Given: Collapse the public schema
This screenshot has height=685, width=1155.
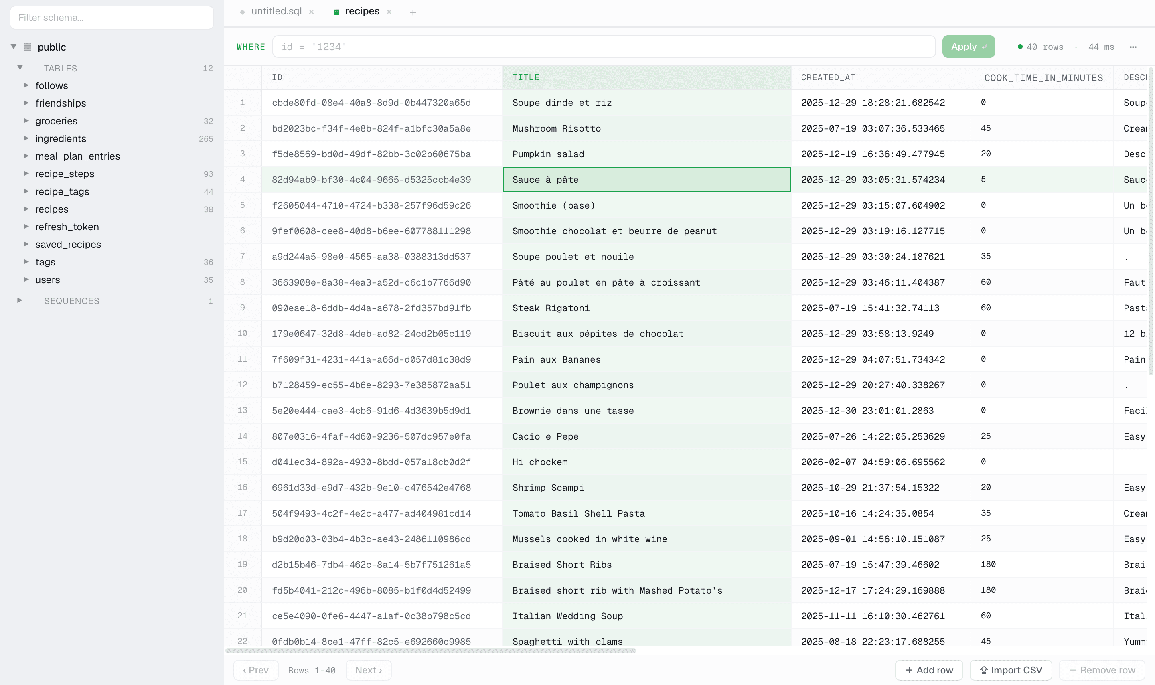Looking at the screenshot, I should [14, 47].
